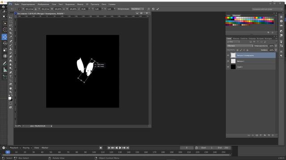Image resolution: width=286 pixels, height=160 pixels.
Task: Toggle lock position in Layers panel
Action: pyautogui.click(x=244, y=50)
